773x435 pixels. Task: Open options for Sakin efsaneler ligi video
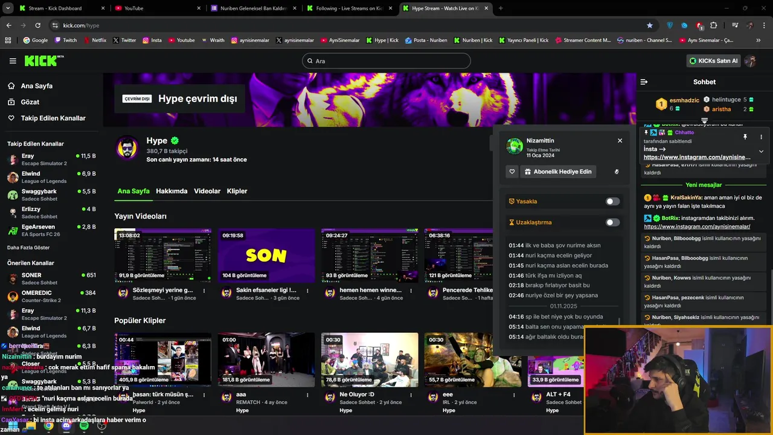tap(307, 291)
